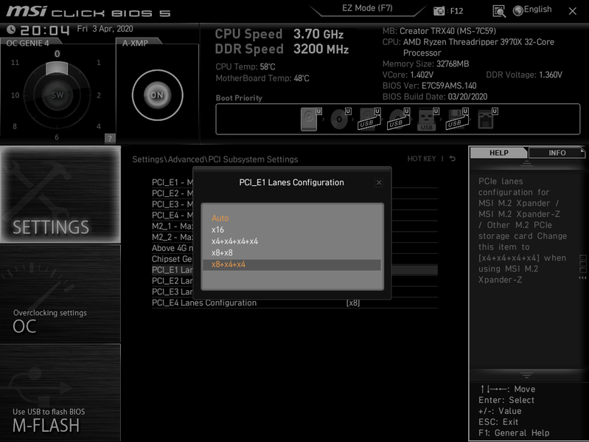Click the CPU Temp 58°C reading

pyautogui.click(x=245, y=67)
